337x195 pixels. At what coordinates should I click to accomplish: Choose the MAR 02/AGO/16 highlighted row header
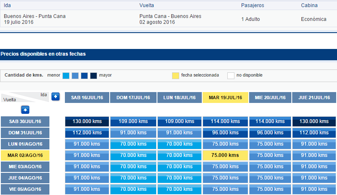pos(25,155)
